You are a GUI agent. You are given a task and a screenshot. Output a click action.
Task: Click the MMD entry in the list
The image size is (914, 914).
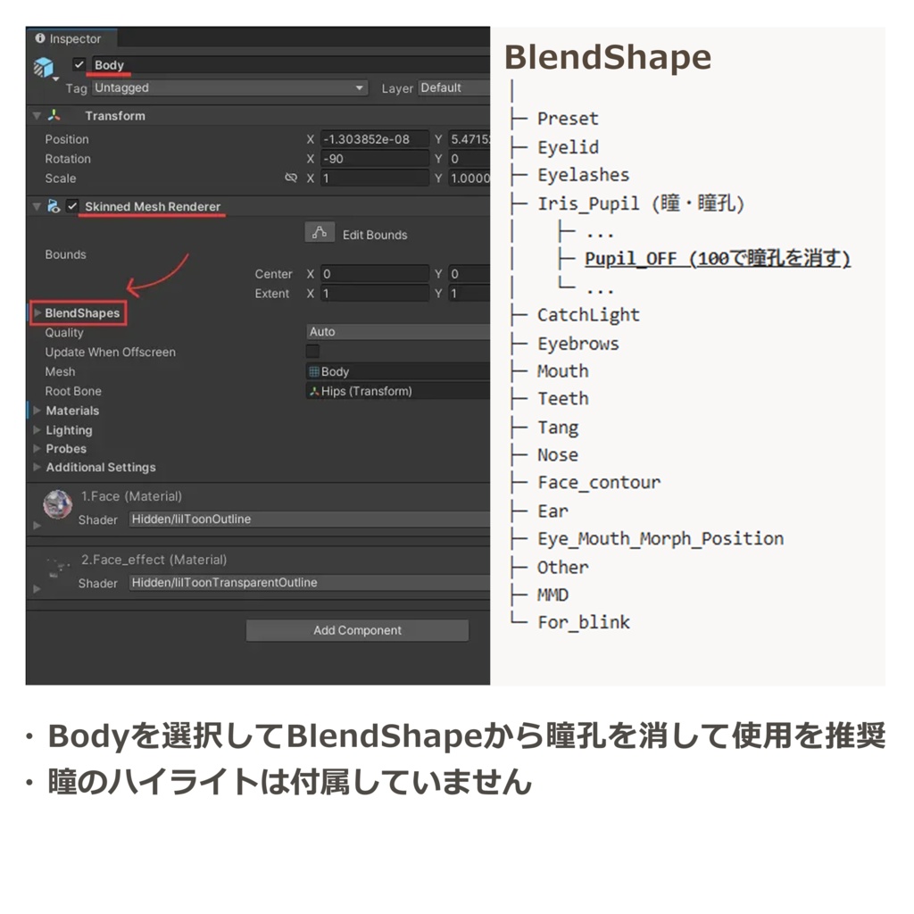pos(553,594)
